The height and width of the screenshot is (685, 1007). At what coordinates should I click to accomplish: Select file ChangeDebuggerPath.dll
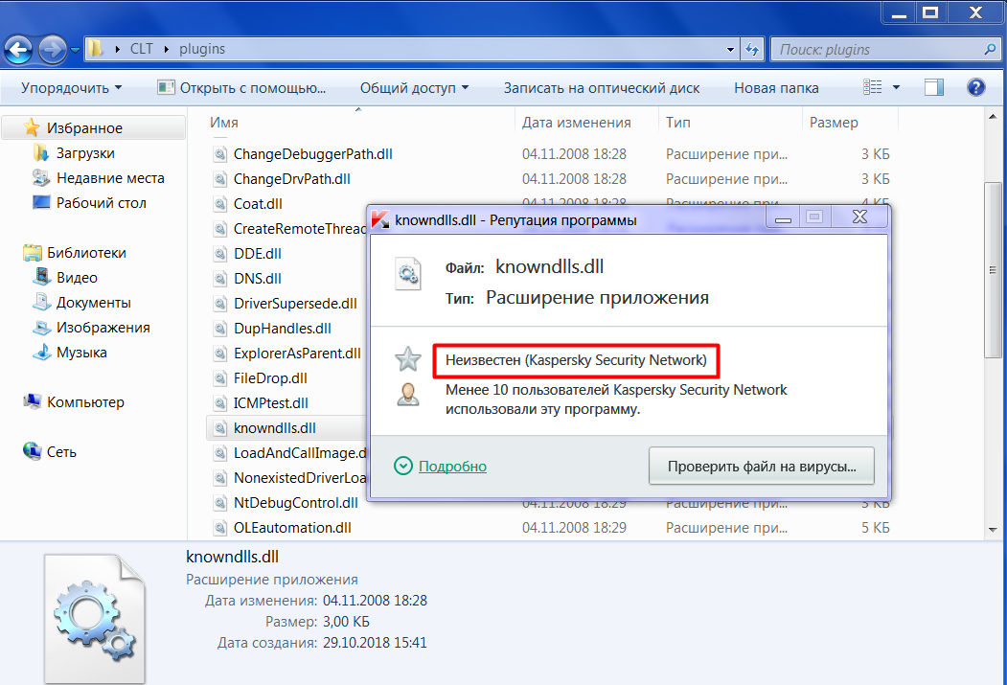coord(312,154)
